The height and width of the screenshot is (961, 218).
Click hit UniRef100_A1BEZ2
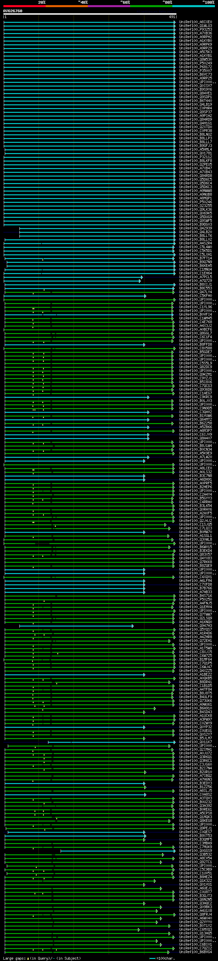coord(195,675)
